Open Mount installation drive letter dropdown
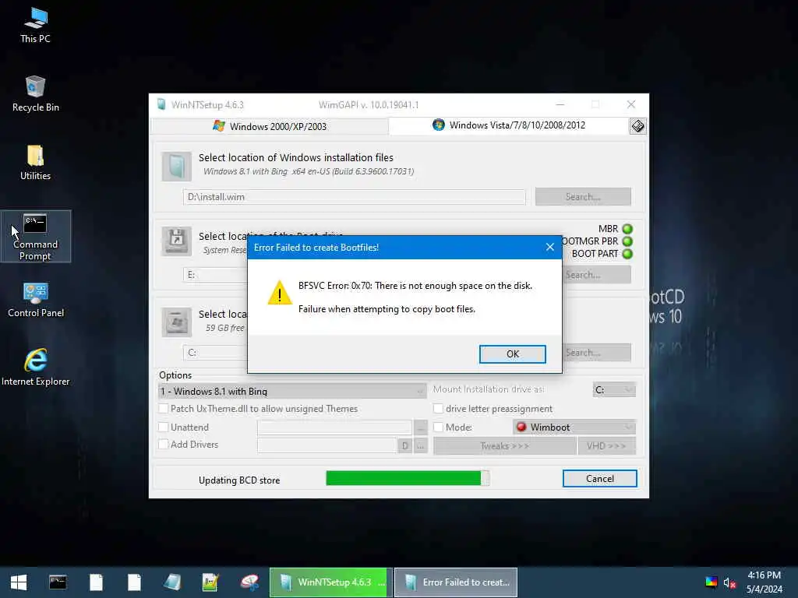Screen dimensions: 798x598 pyautogui.click(x=614, y=389)
